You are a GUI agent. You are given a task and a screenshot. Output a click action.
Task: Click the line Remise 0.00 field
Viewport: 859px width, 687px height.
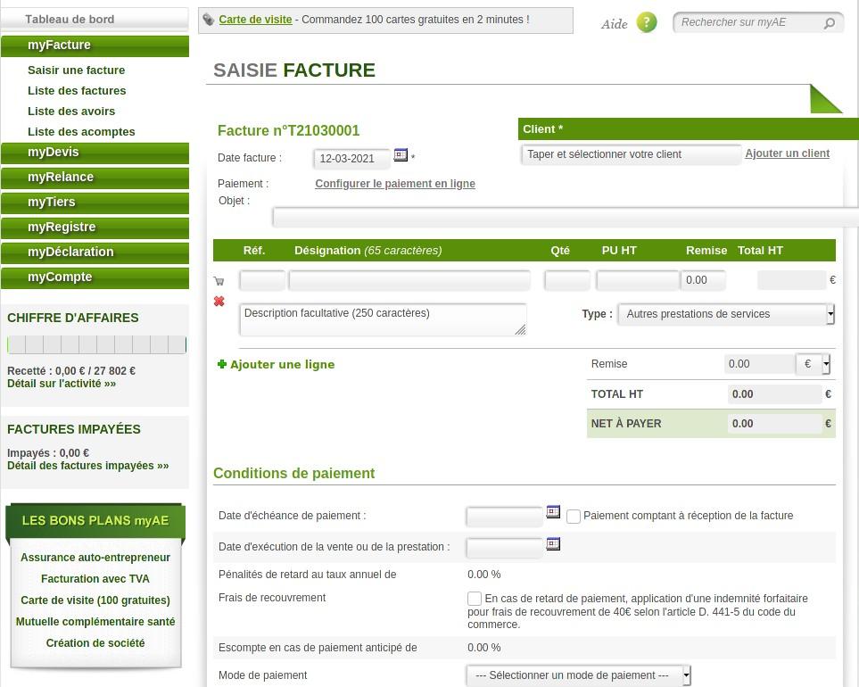point(703,280)
